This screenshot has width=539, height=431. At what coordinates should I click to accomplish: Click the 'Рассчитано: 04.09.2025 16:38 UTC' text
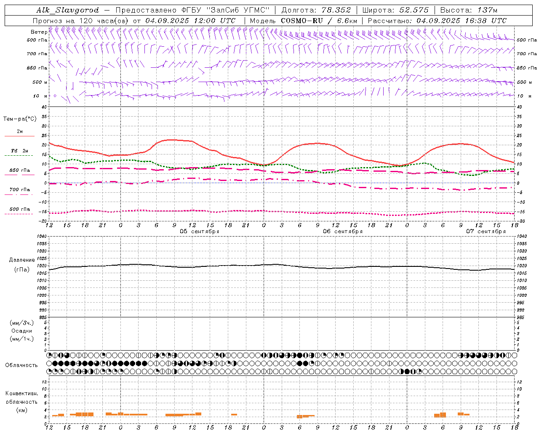[437, 21]
